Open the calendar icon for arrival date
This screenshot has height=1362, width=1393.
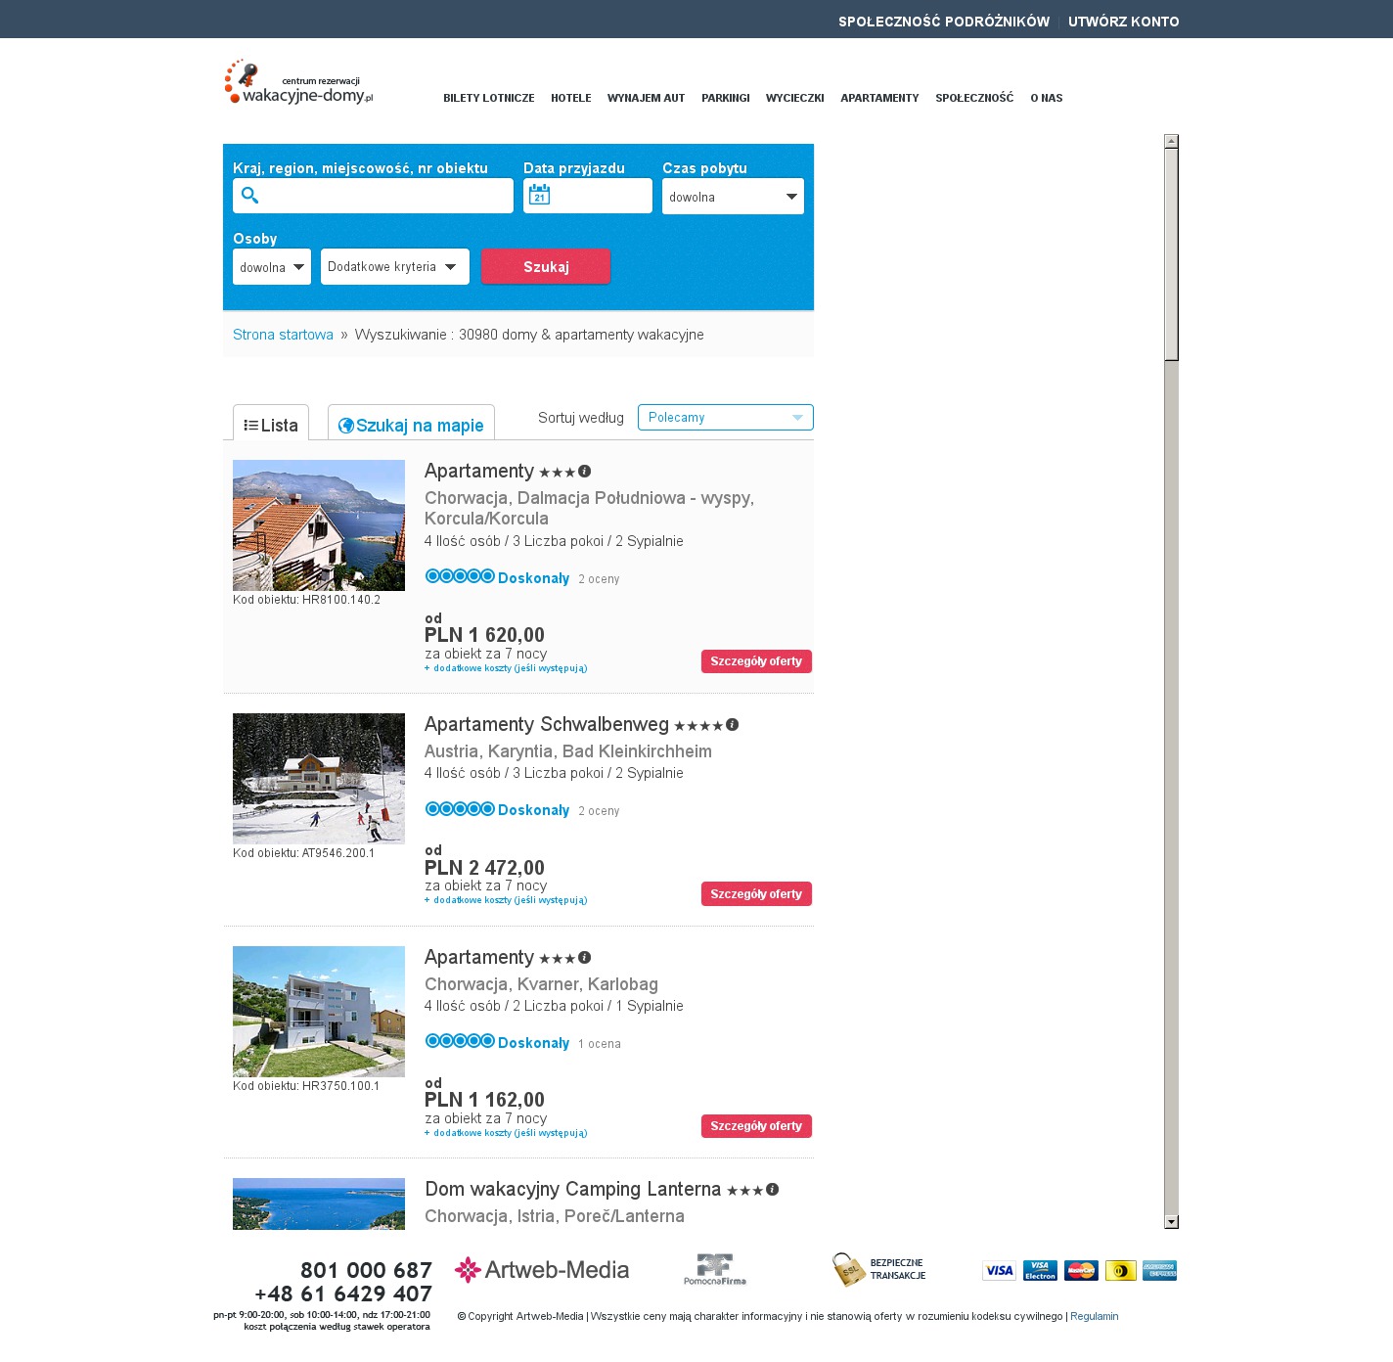tap(539, 196)
